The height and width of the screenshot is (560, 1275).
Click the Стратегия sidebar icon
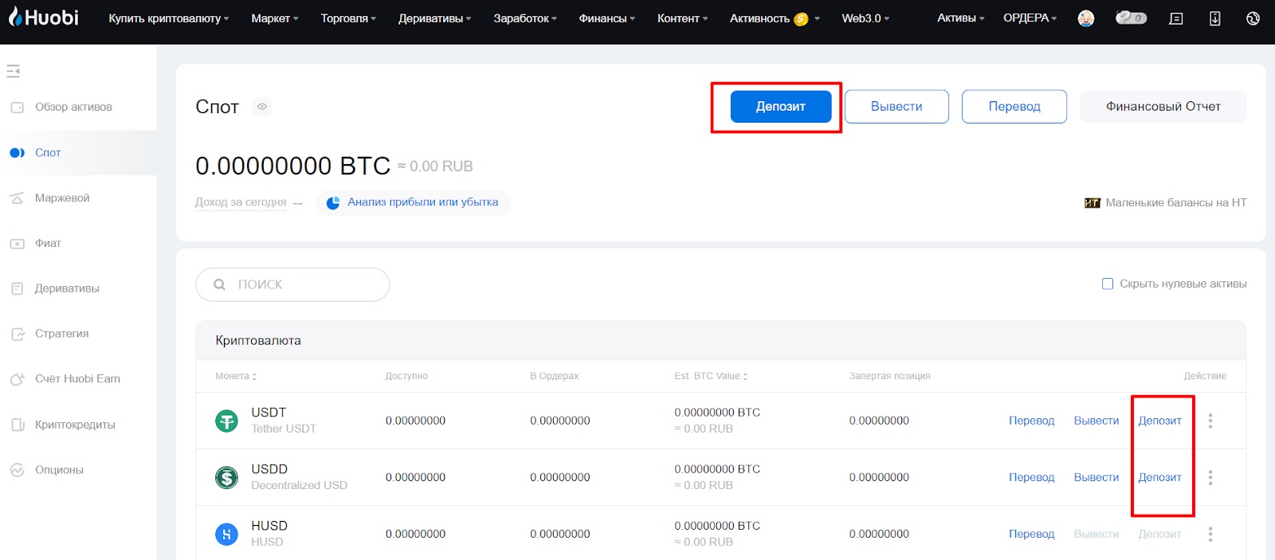pyautogui.click(x=17, y=334)
